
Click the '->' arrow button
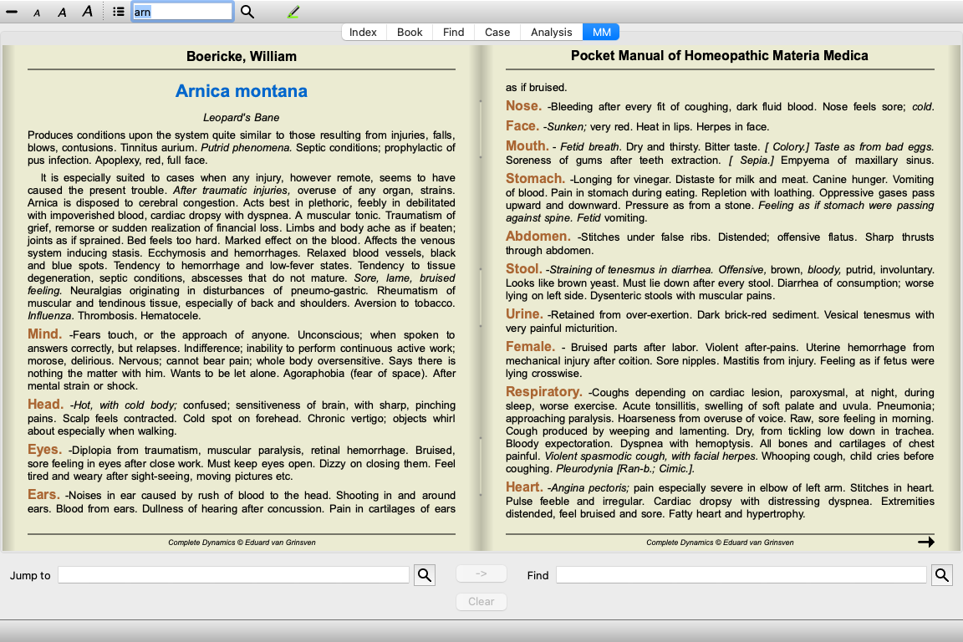(481, 573)
